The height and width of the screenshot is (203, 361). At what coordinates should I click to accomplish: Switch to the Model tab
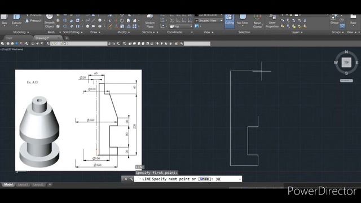pyautogui.click(x=8, y=184)
